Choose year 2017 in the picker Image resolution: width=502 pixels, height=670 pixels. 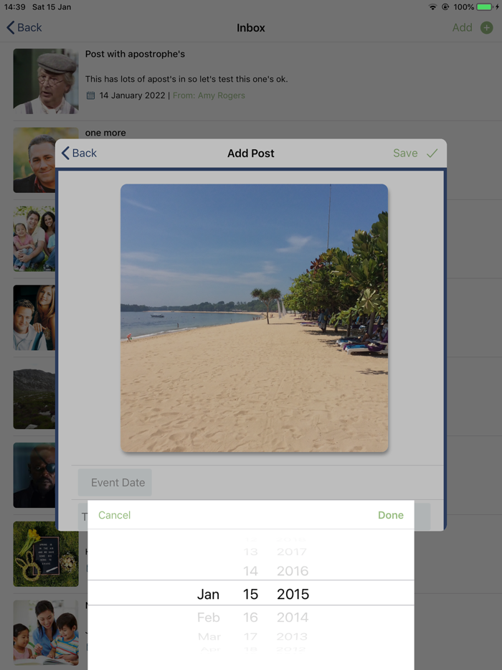[x=292, y=552]
